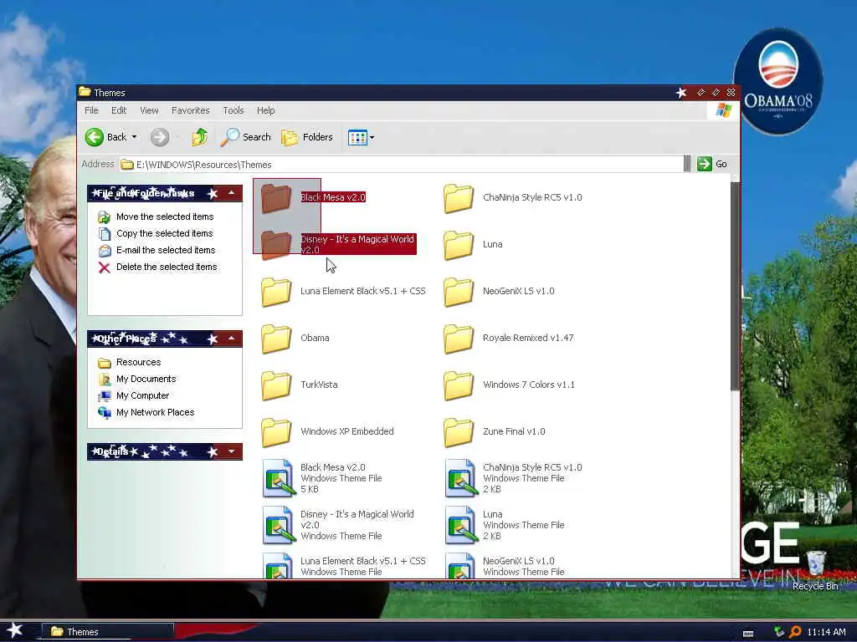Open the Favorites menu
This screenshot has width=857, height=642.
pyautogui.click(x=190, y=110)
